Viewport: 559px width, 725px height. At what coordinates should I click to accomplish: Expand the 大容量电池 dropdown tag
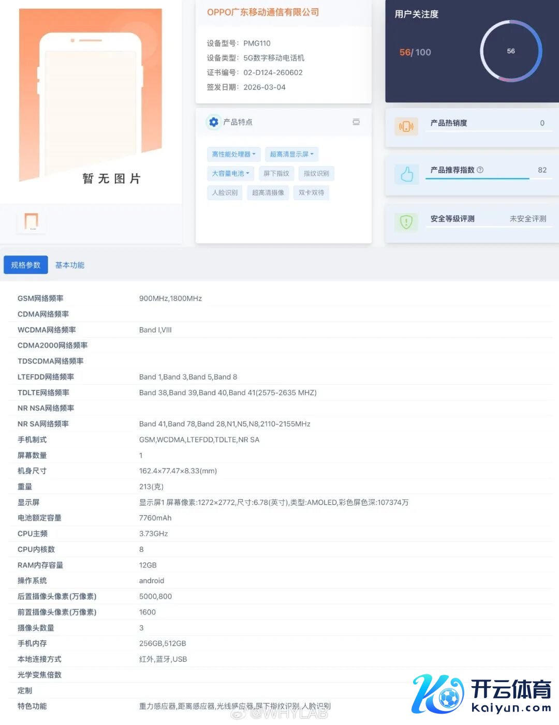tap(230, 173)
